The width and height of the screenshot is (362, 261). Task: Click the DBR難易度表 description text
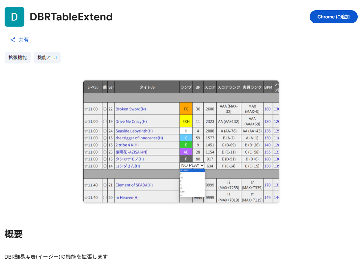click(x=56, y=257)
